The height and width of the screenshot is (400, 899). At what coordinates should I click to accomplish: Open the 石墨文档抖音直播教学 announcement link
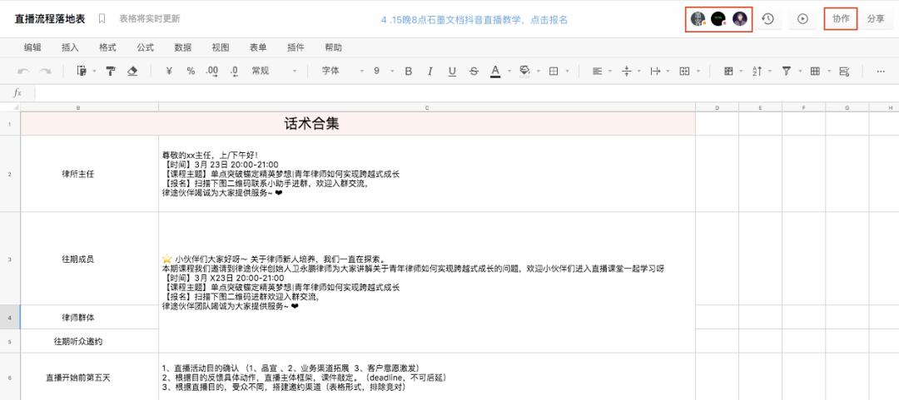(474, 19)
